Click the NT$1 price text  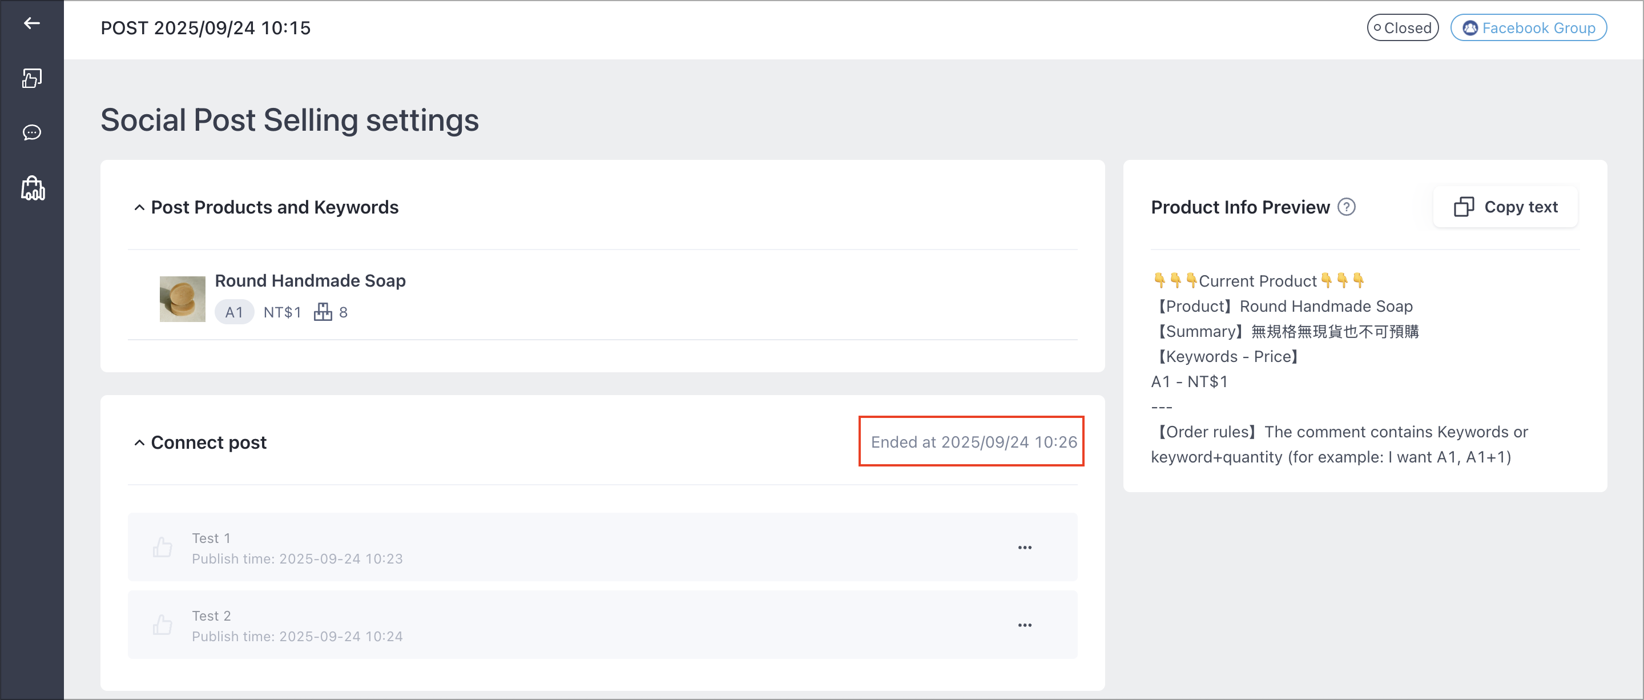[x=282, y=312]
